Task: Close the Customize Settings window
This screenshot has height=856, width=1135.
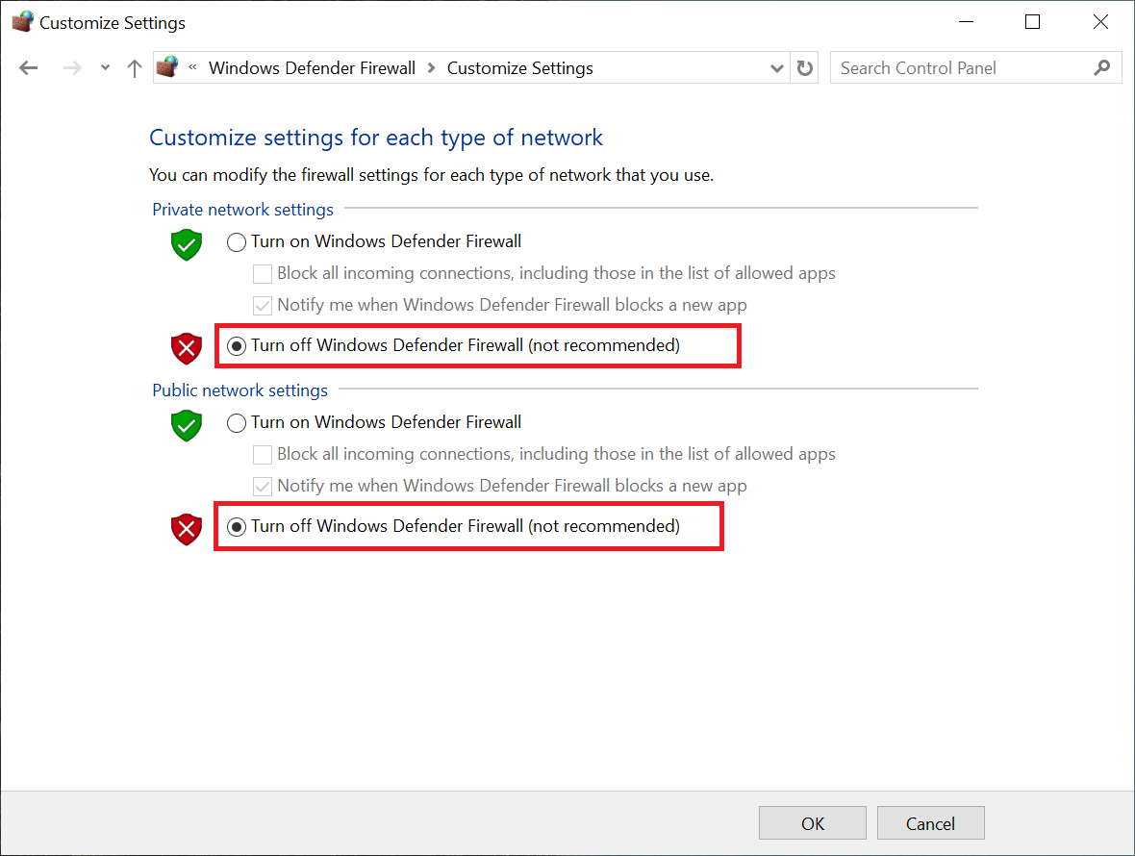Action: pos(1100,22)
